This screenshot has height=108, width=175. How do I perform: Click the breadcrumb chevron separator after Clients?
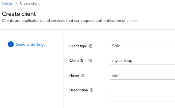click(16, 4)
